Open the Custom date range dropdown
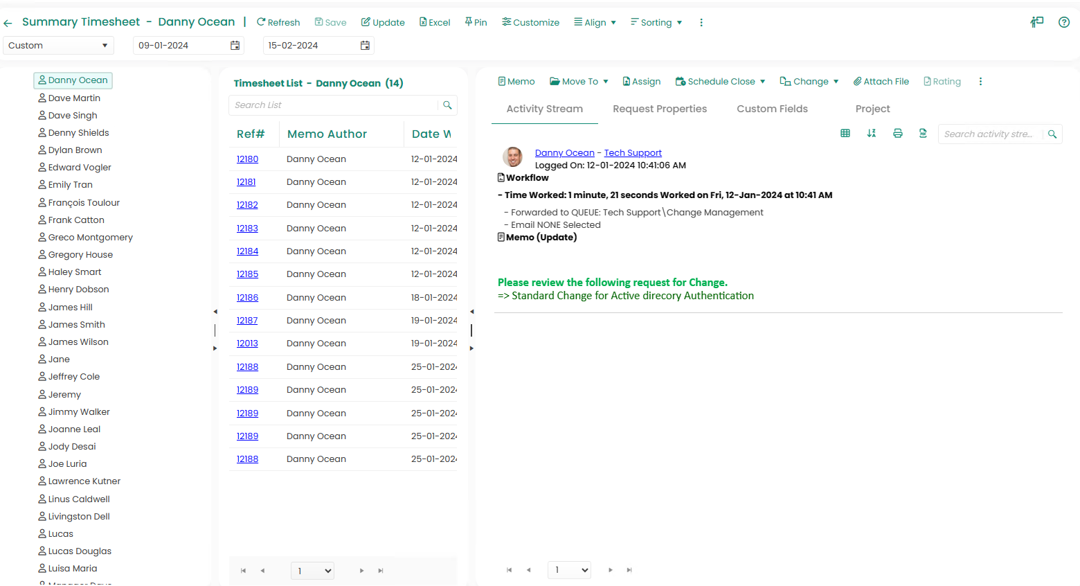This screenshot has height=586, width=1080. tap(58, 46)
